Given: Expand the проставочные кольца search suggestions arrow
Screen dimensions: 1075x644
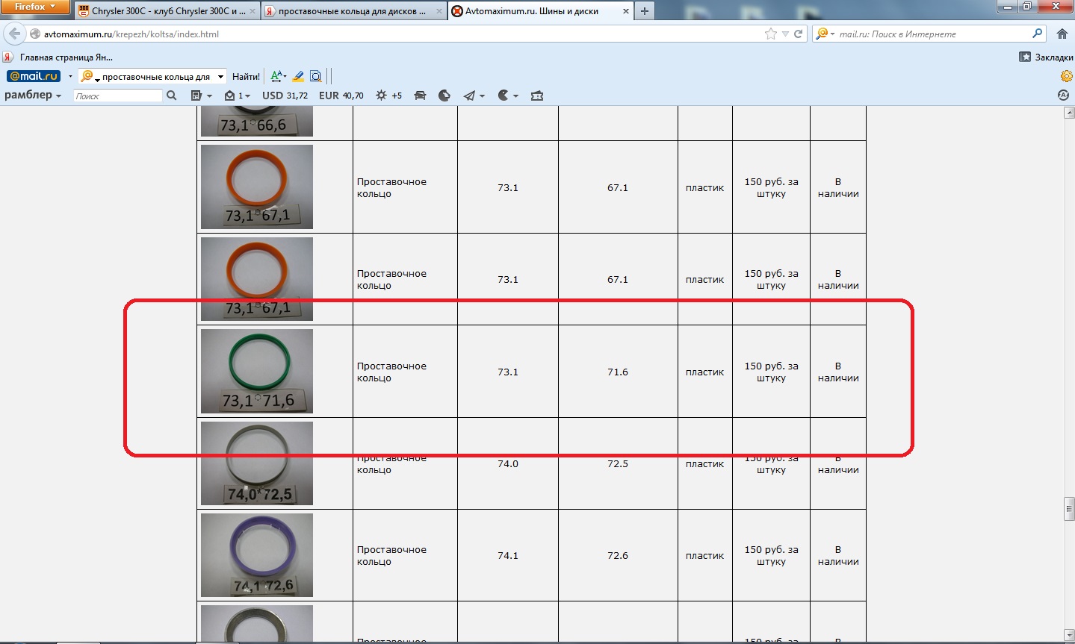Looking at the screenshot, I should [x=220, y=77].
